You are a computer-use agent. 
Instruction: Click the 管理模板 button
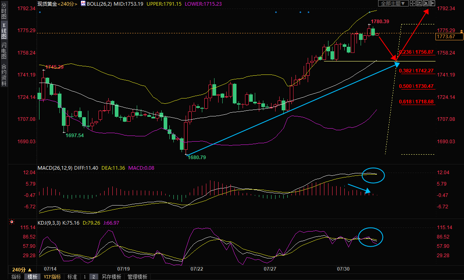(138, 277)
